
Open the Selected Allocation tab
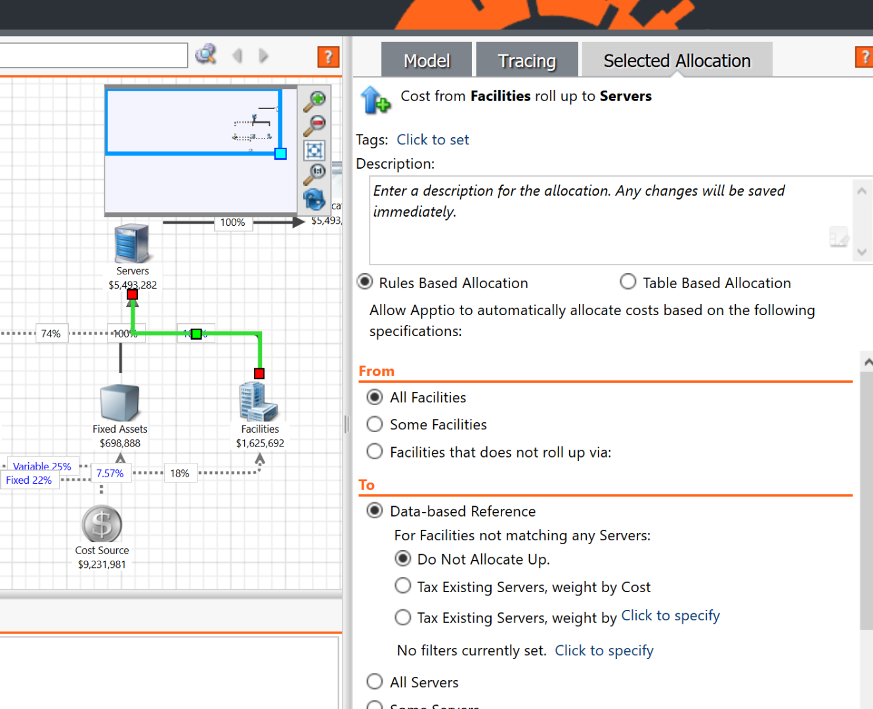677,60
